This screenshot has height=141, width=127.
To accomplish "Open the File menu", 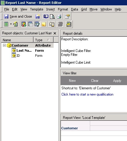I will click(x=7, y=9).
